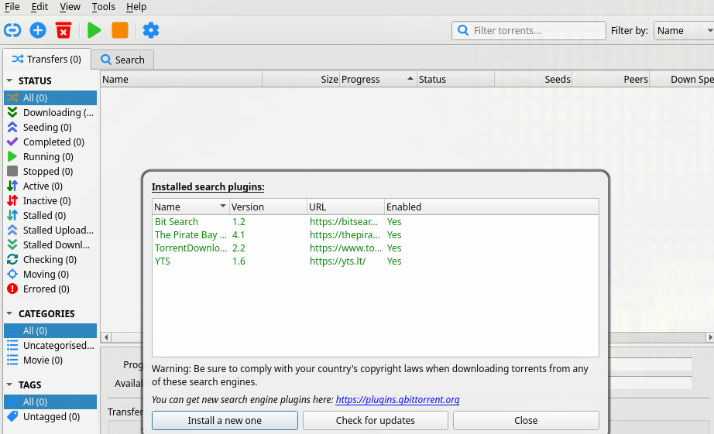This screenshot has width=714, height=434.
Task: Open the Filter by Name dropdown
Action: (x=683, y=31)
